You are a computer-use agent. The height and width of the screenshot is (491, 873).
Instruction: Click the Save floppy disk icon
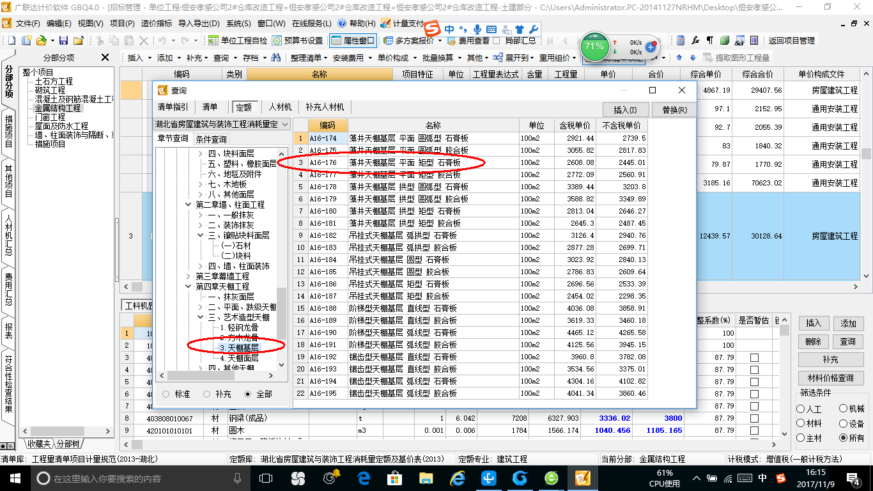(x=64, y=40)
